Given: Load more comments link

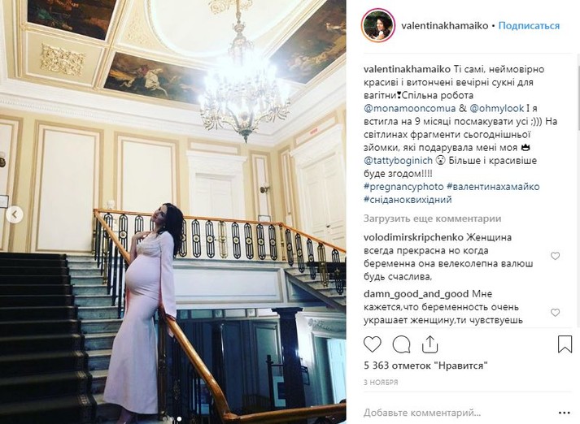Looking at the screenshot, I should [x=432, y=218].
